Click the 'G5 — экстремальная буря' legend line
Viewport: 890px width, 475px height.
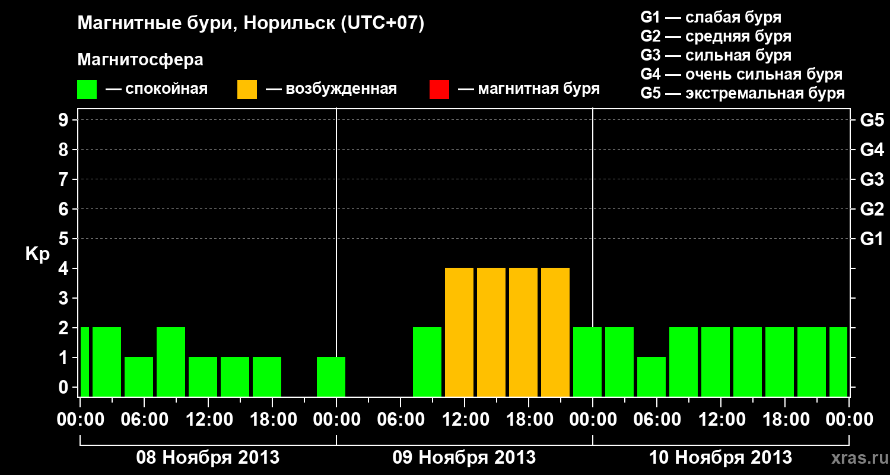(x=742, y=93)
